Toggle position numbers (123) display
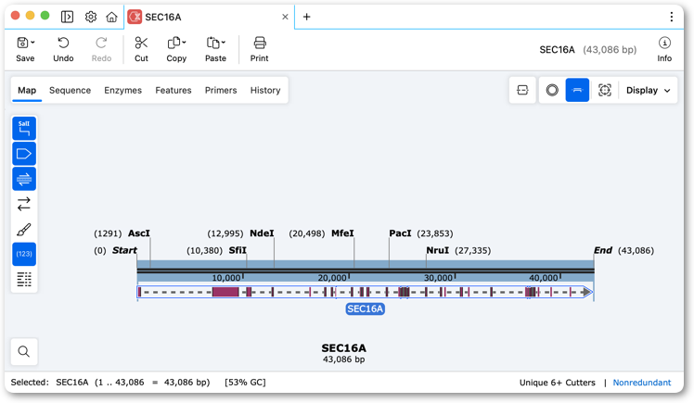694x403 pixels. click(x=24, y=254)
